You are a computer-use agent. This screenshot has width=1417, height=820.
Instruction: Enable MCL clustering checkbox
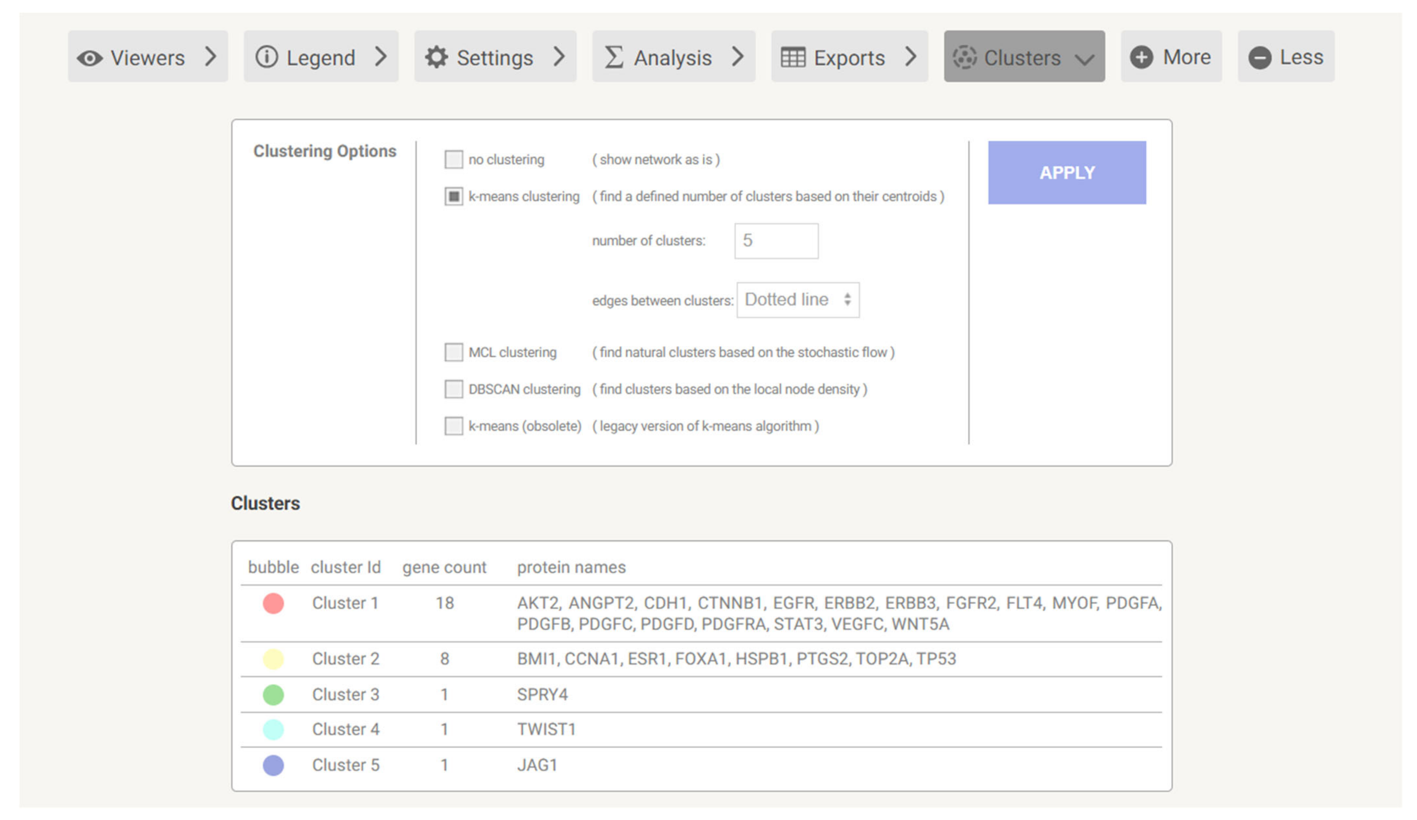pyautogui.click(x=454, y=352)
